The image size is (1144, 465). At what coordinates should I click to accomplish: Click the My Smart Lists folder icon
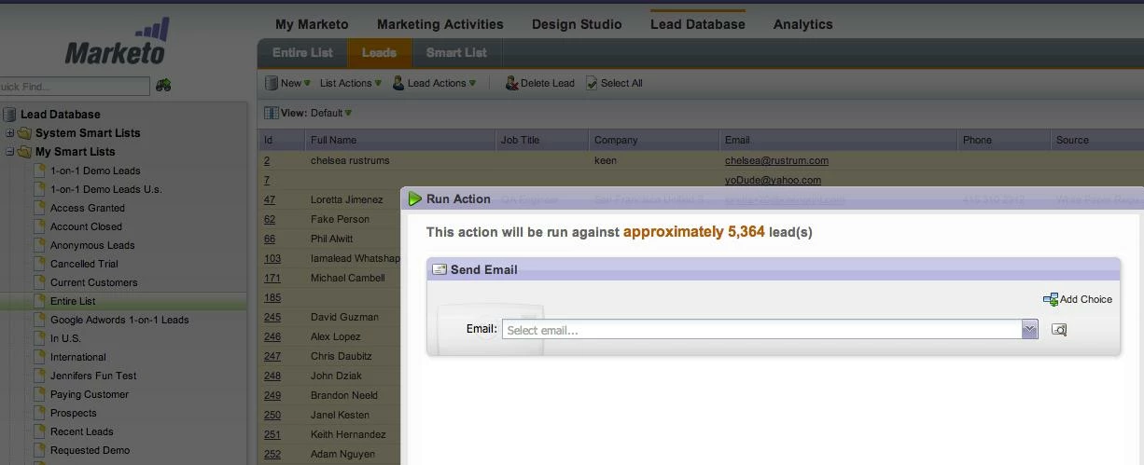[24, 152]
